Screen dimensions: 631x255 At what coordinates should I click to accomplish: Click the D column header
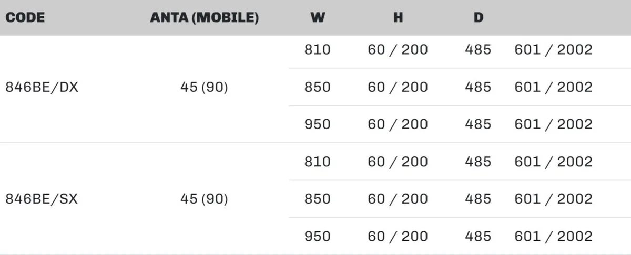478,18
